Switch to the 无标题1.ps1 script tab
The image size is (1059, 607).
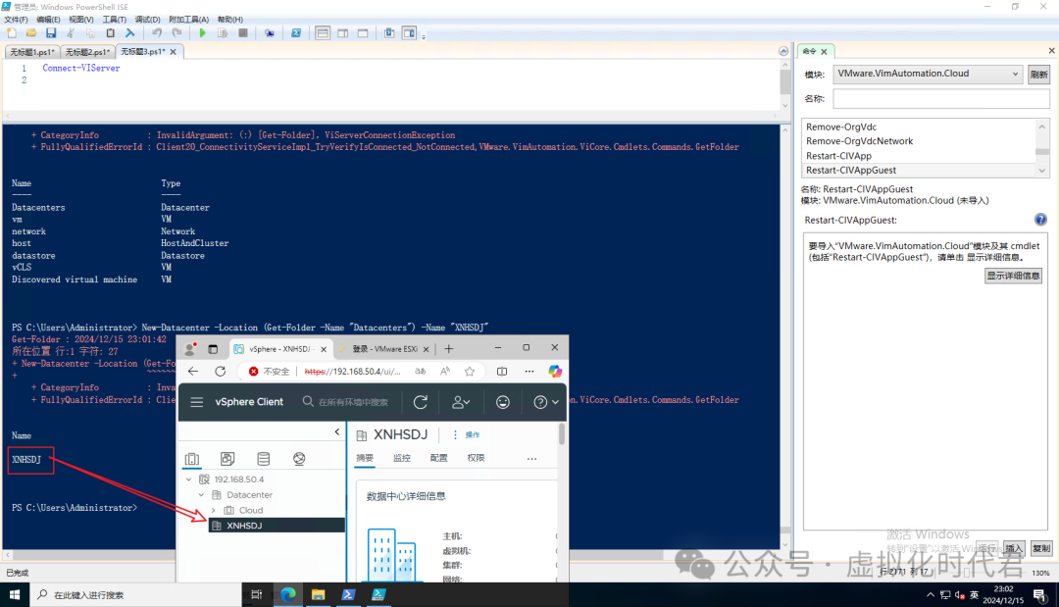[x=32, y=52]
